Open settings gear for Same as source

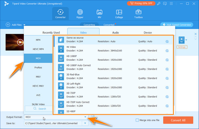click(167, 41)
